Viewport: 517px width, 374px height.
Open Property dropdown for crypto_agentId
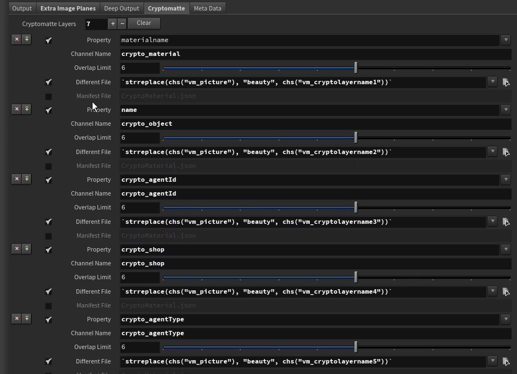(x=506, y=180)
